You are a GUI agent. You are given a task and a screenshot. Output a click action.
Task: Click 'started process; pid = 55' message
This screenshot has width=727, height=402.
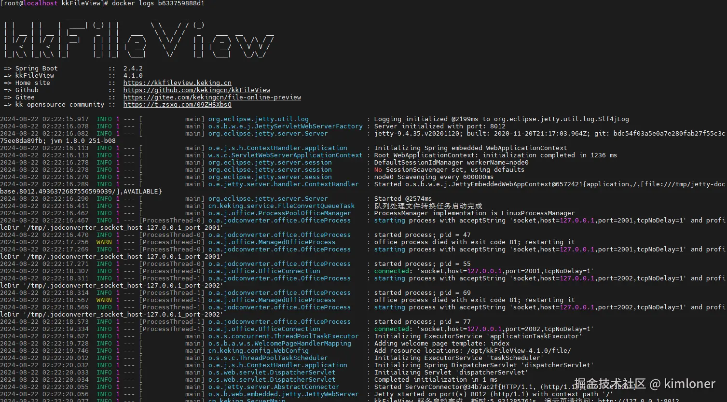tap(423, 264)
